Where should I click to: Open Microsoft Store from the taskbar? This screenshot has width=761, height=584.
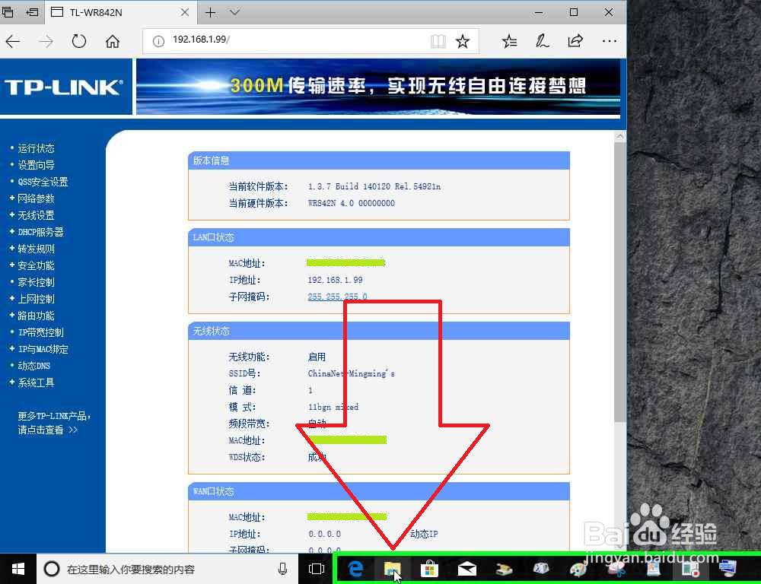point(429,569)
